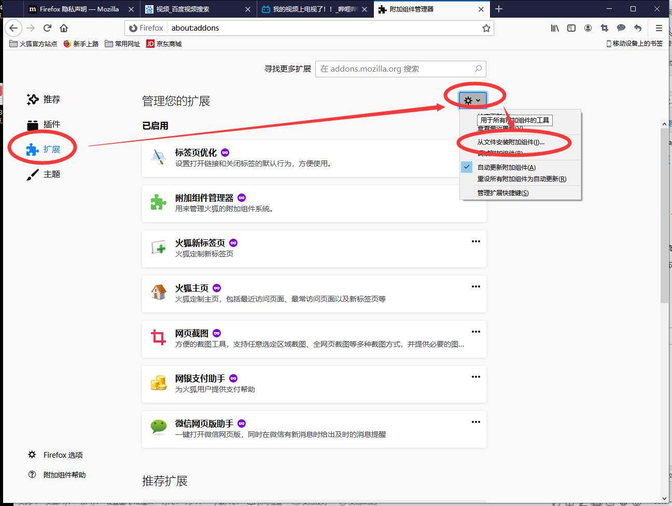Viewport: 672px width, 506px height.
Task: Expand options menu for 微信网页版助手
Action: point(475,421)
